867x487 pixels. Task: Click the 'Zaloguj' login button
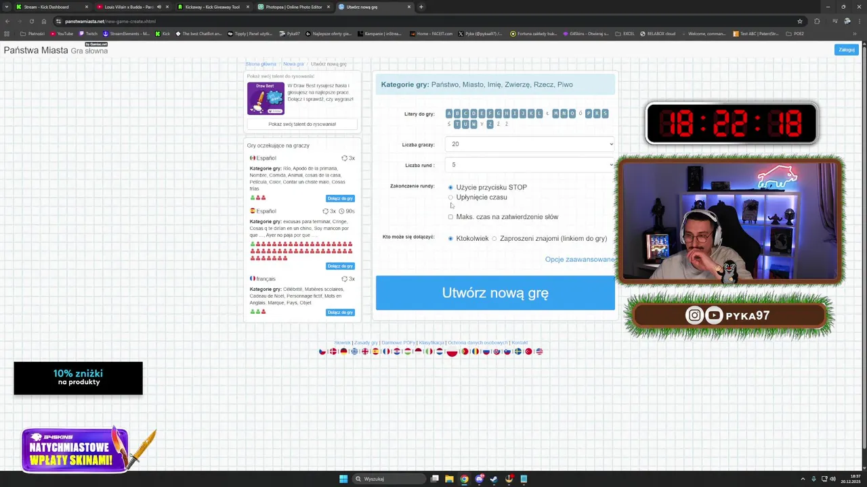click(846, 49)
